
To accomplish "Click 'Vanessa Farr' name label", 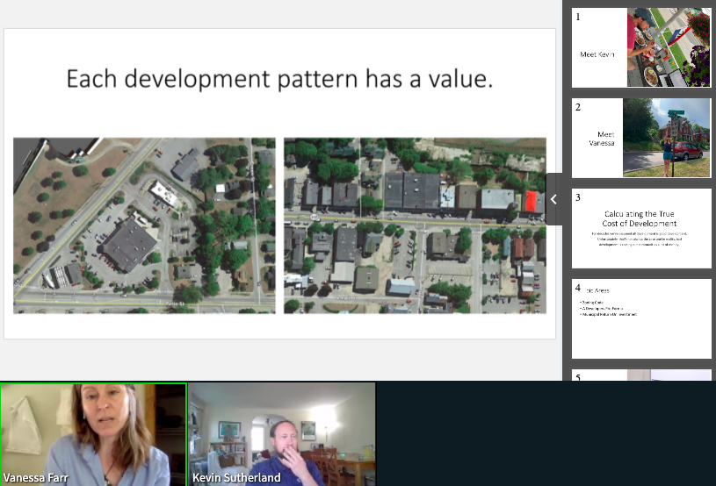I will click(x=35, y=478).
